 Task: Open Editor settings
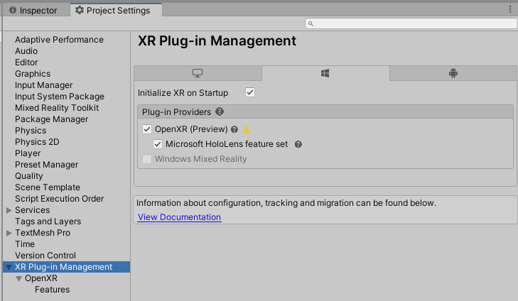click(x=26, y=62)
